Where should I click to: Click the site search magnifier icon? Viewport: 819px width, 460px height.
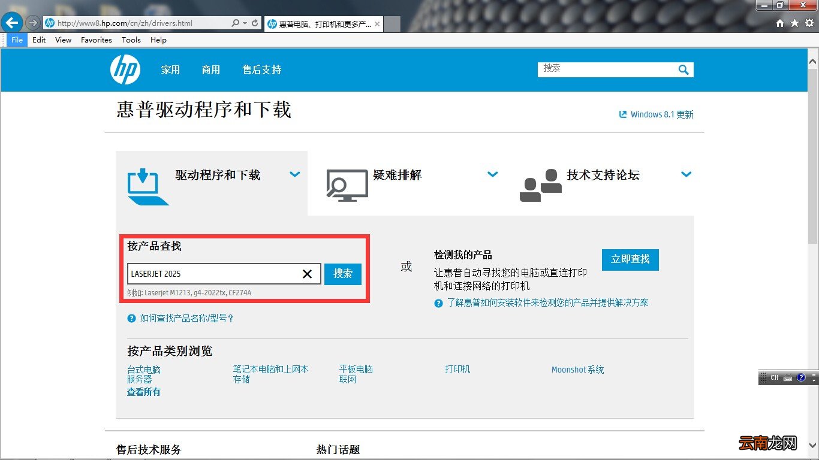[x=683, y=70]
